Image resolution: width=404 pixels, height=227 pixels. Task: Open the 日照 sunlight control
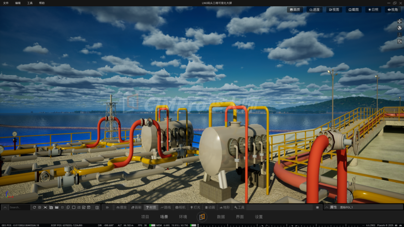click(x=373, y=9)
